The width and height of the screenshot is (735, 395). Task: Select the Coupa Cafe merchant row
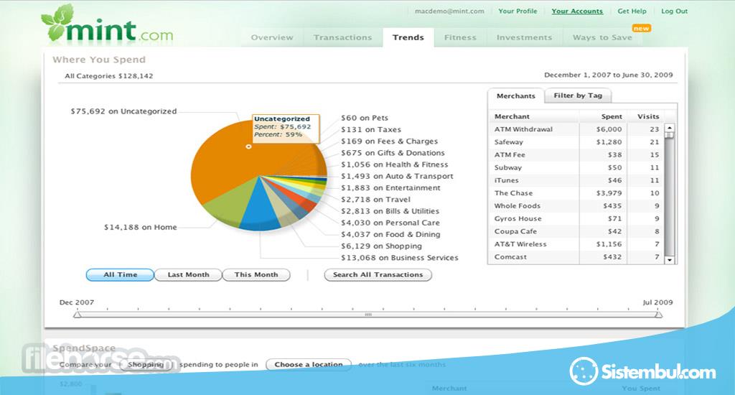576,231
